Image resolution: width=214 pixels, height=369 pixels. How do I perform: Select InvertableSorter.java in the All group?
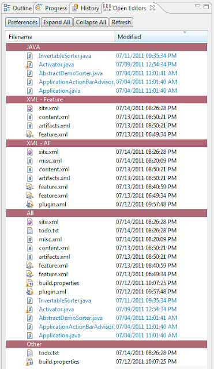[x=65, y=300]
